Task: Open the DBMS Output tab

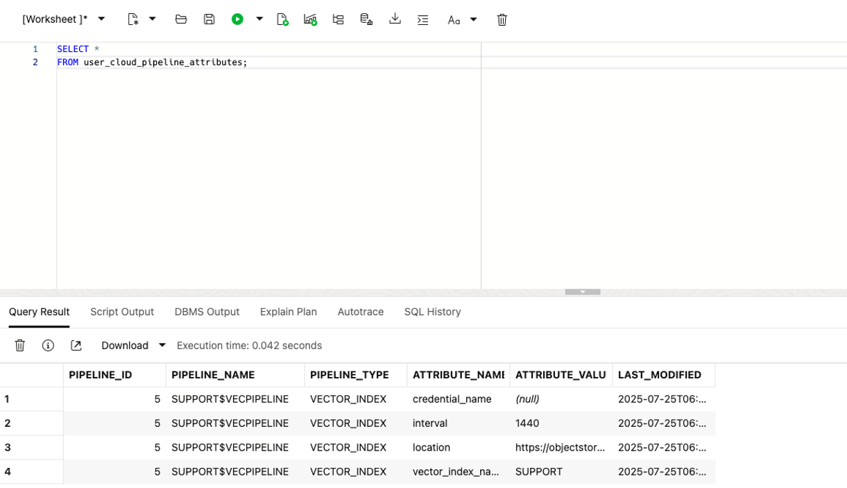Action: [x=207, y=312]
